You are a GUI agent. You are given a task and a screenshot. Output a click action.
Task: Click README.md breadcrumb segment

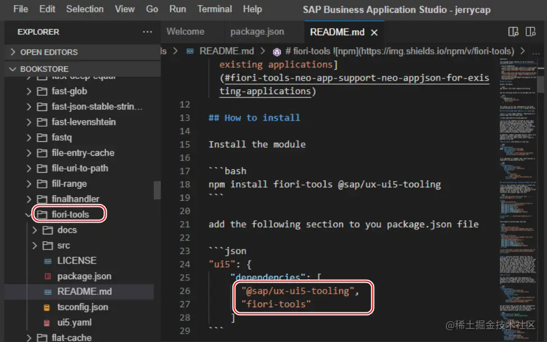[x=226, y=51]
